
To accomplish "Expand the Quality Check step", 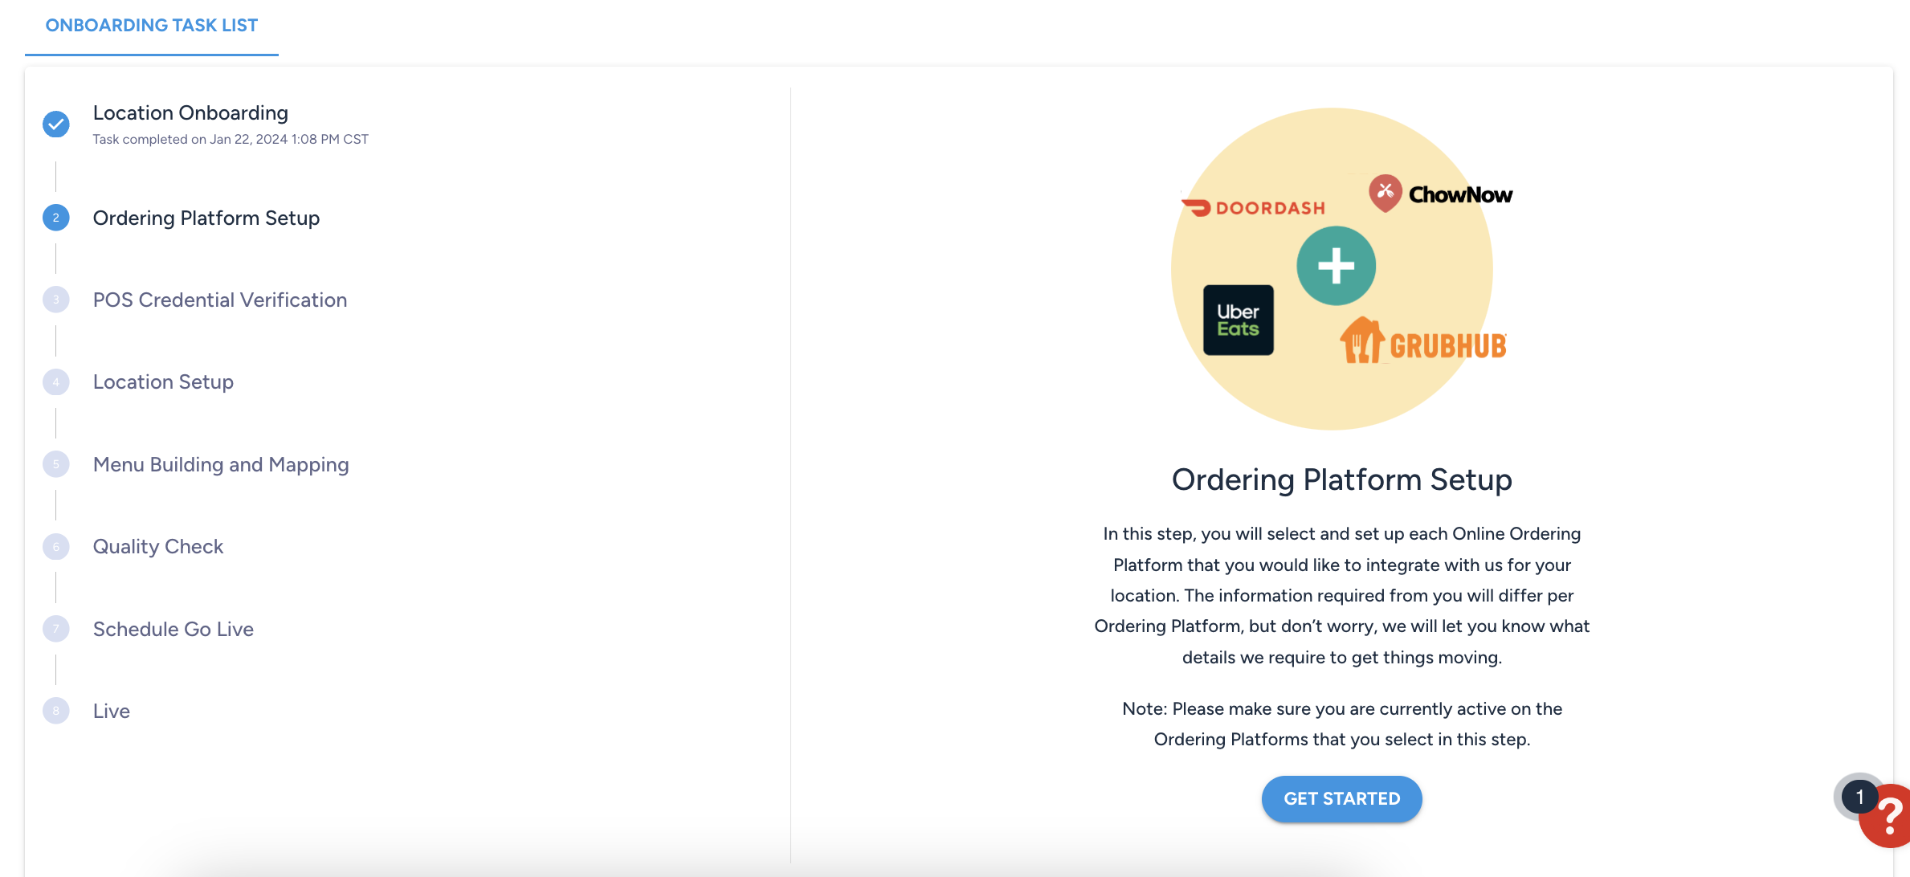I will (157, 546).
